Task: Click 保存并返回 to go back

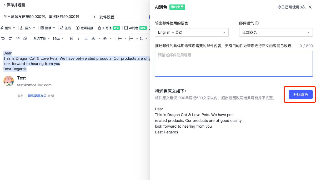Action: 14,5
